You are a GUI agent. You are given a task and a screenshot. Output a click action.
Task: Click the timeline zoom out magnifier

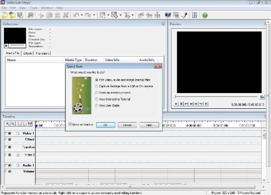(x=13, y=124)
